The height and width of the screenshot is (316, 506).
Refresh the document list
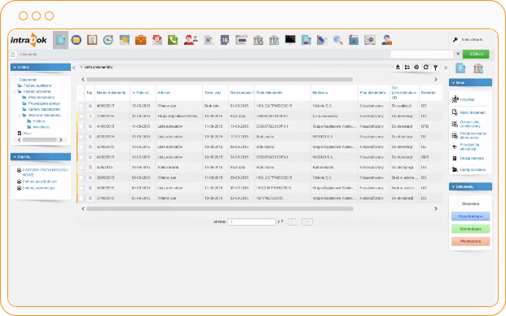426,67
